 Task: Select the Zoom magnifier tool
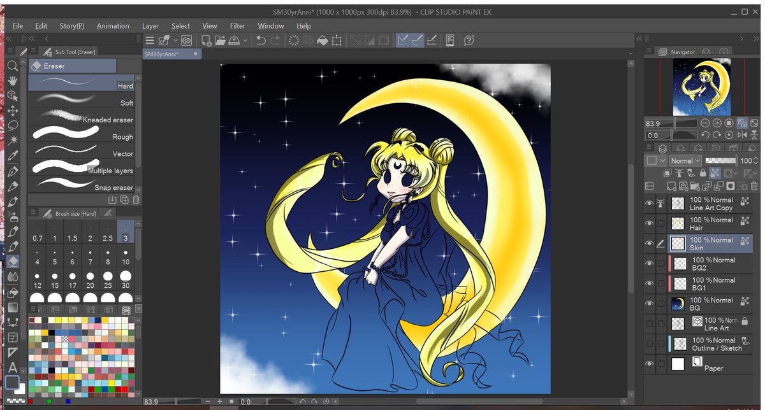click(x=12, y=66)
